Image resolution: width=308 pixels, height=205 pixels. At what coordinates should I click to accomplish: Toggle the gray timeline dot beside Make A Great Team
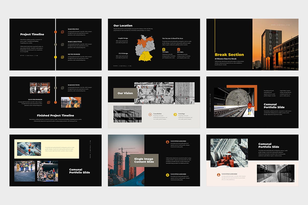click(56, 44)
